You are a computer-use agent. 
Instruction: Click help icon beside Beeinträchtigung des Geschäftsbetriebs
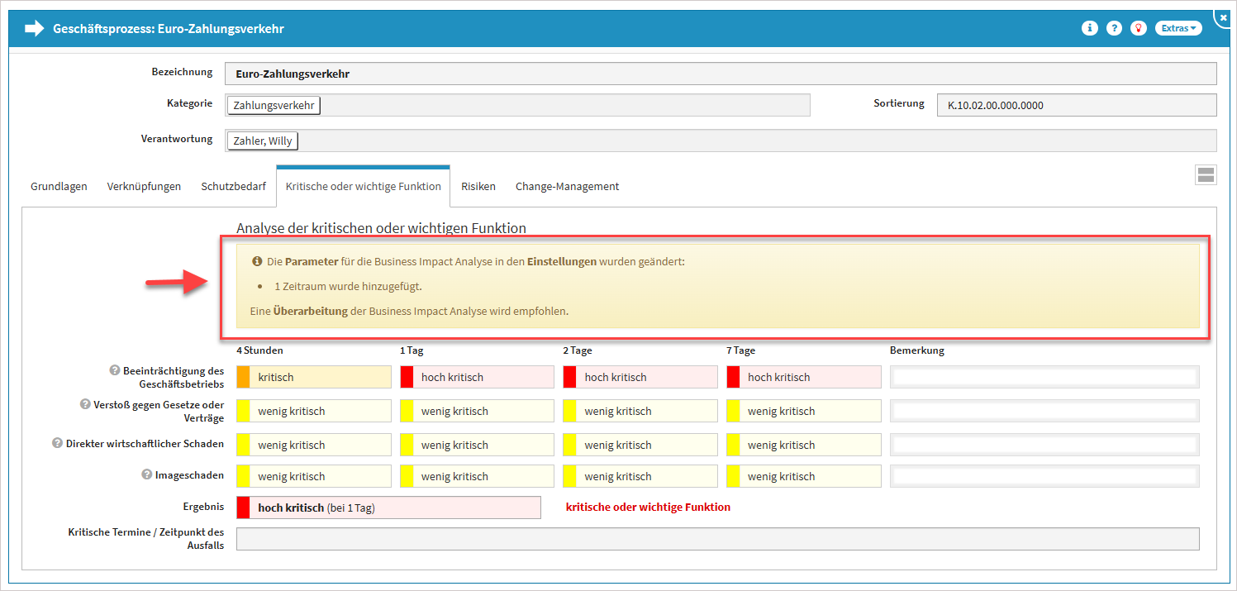click(x=115, y=370)
